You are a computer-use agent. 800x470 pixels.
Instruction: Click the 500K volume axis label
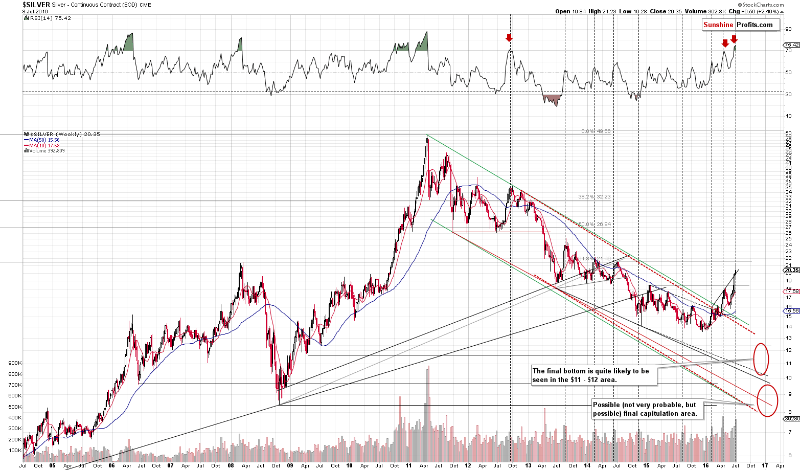point(14,407)
